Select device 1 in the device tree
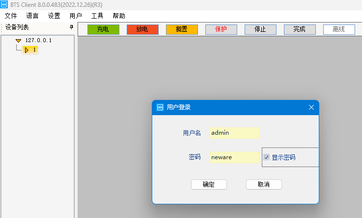 click(30, 50)
